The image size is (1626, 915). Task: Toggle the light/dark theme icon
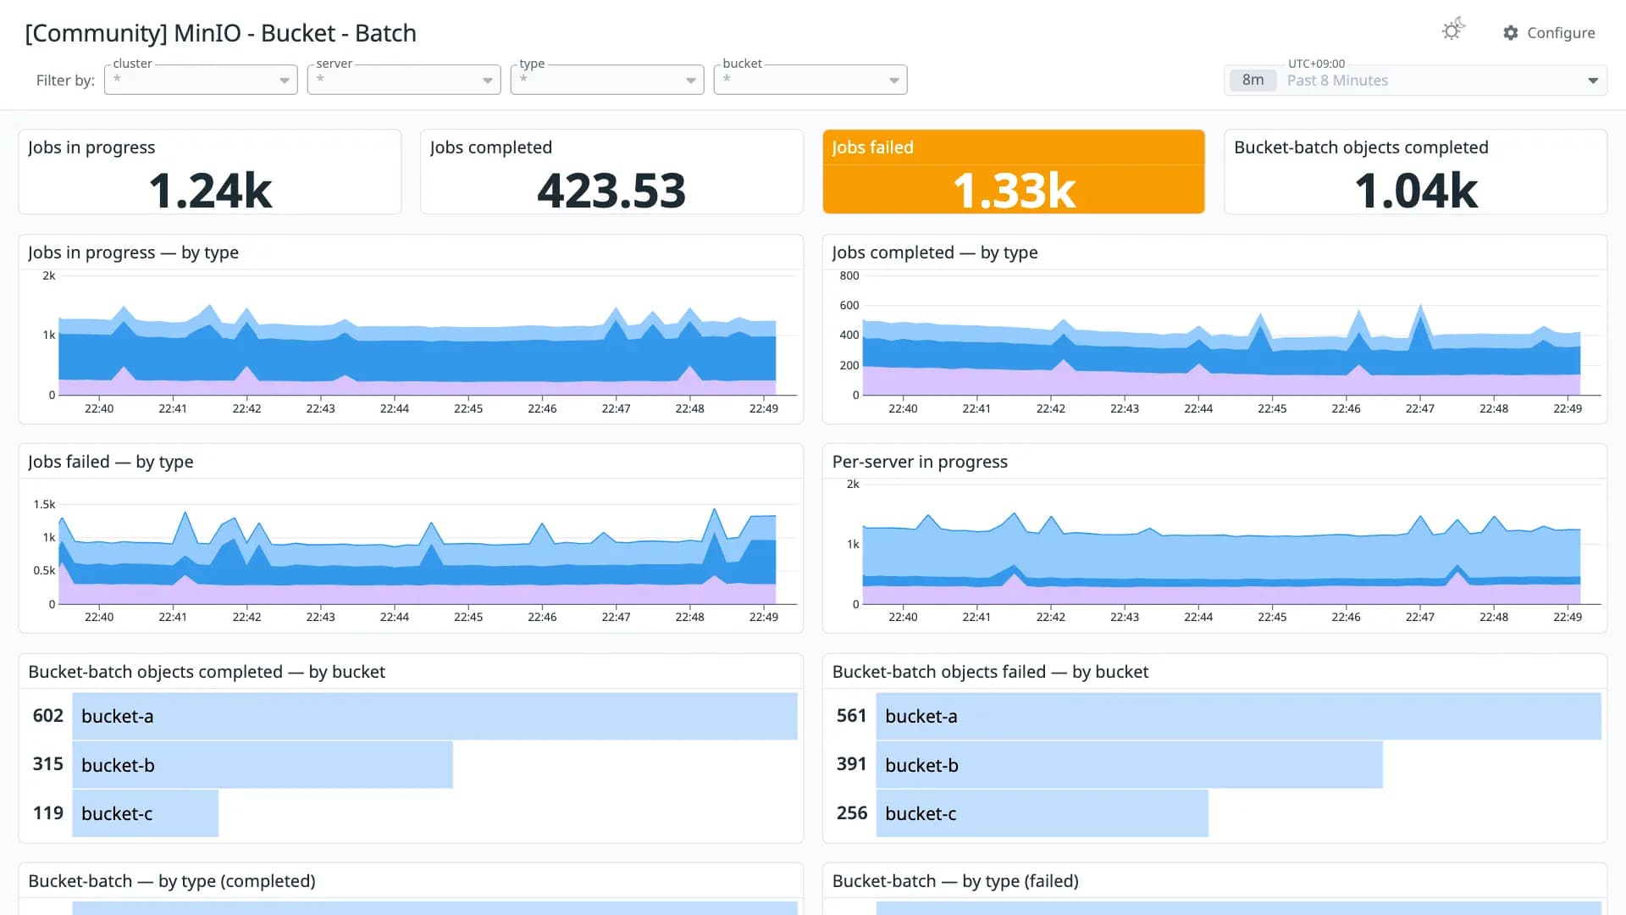(1453, 30)
